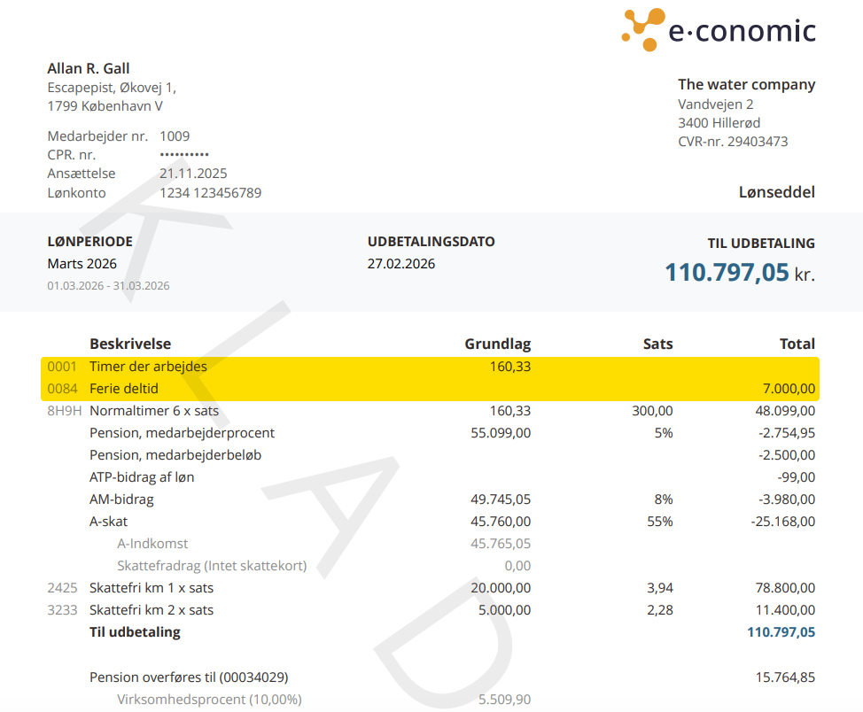863x712 pixels.
Task: Click AM-bidrag total -3.980,00
Action: [787, 499]
